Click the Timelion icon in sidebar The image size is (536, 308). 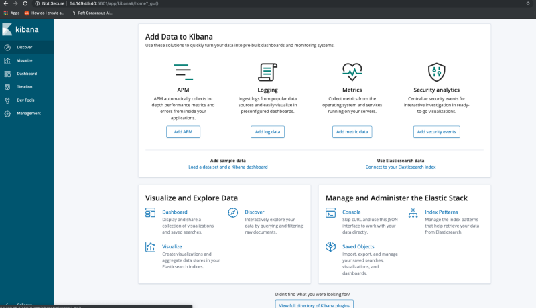7,87
